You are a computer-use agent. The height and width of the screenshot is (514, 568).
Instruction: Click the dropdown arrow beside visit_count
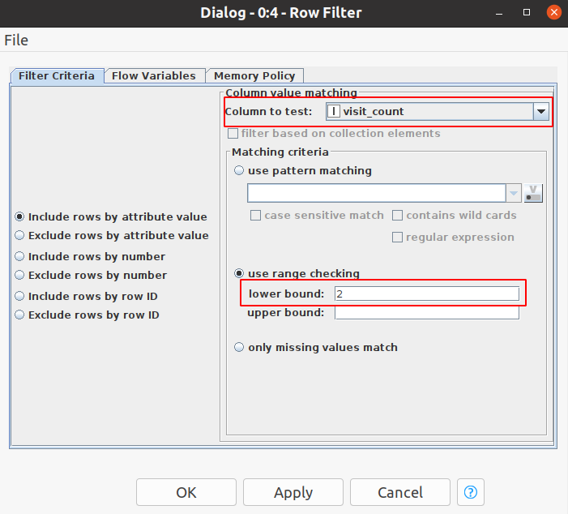541,111
